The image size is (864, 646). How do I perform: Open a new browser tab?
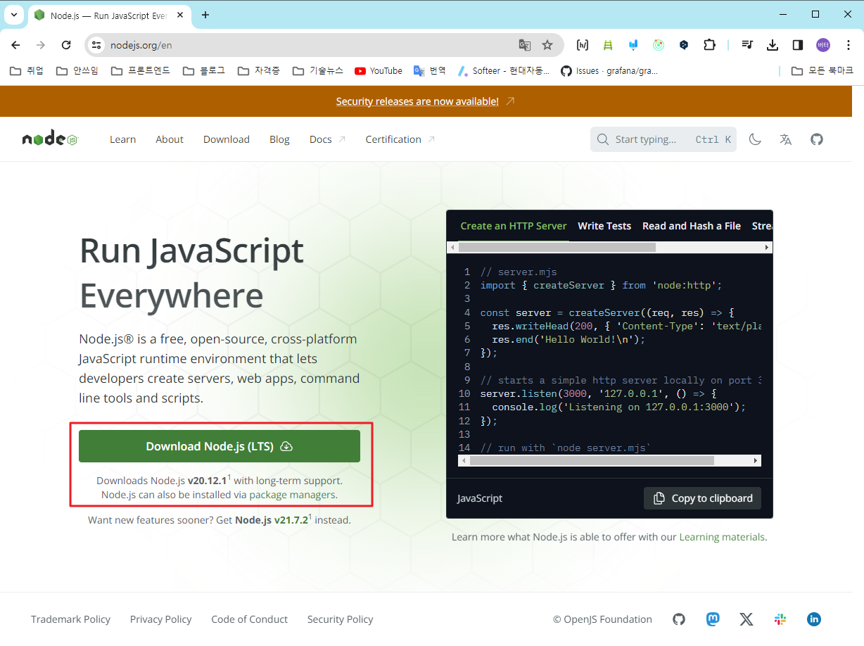point(205,15)
